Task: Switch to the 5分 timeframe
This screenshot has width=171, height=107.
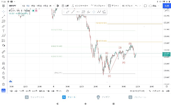Action: coord(28,6)
